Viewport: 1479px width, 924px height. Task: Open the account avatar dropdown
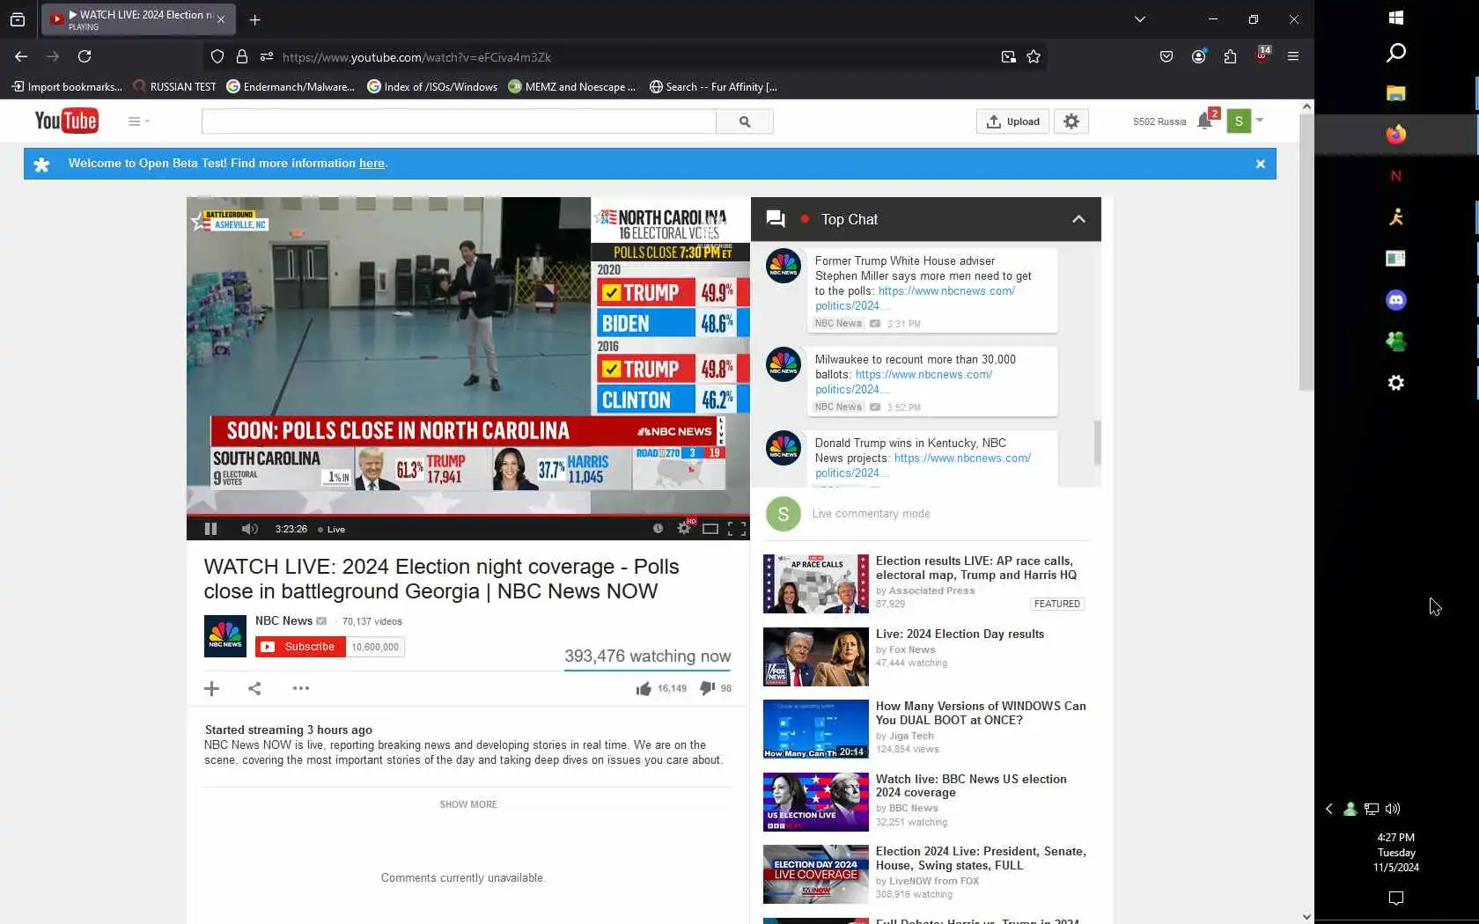point(1246,121)
